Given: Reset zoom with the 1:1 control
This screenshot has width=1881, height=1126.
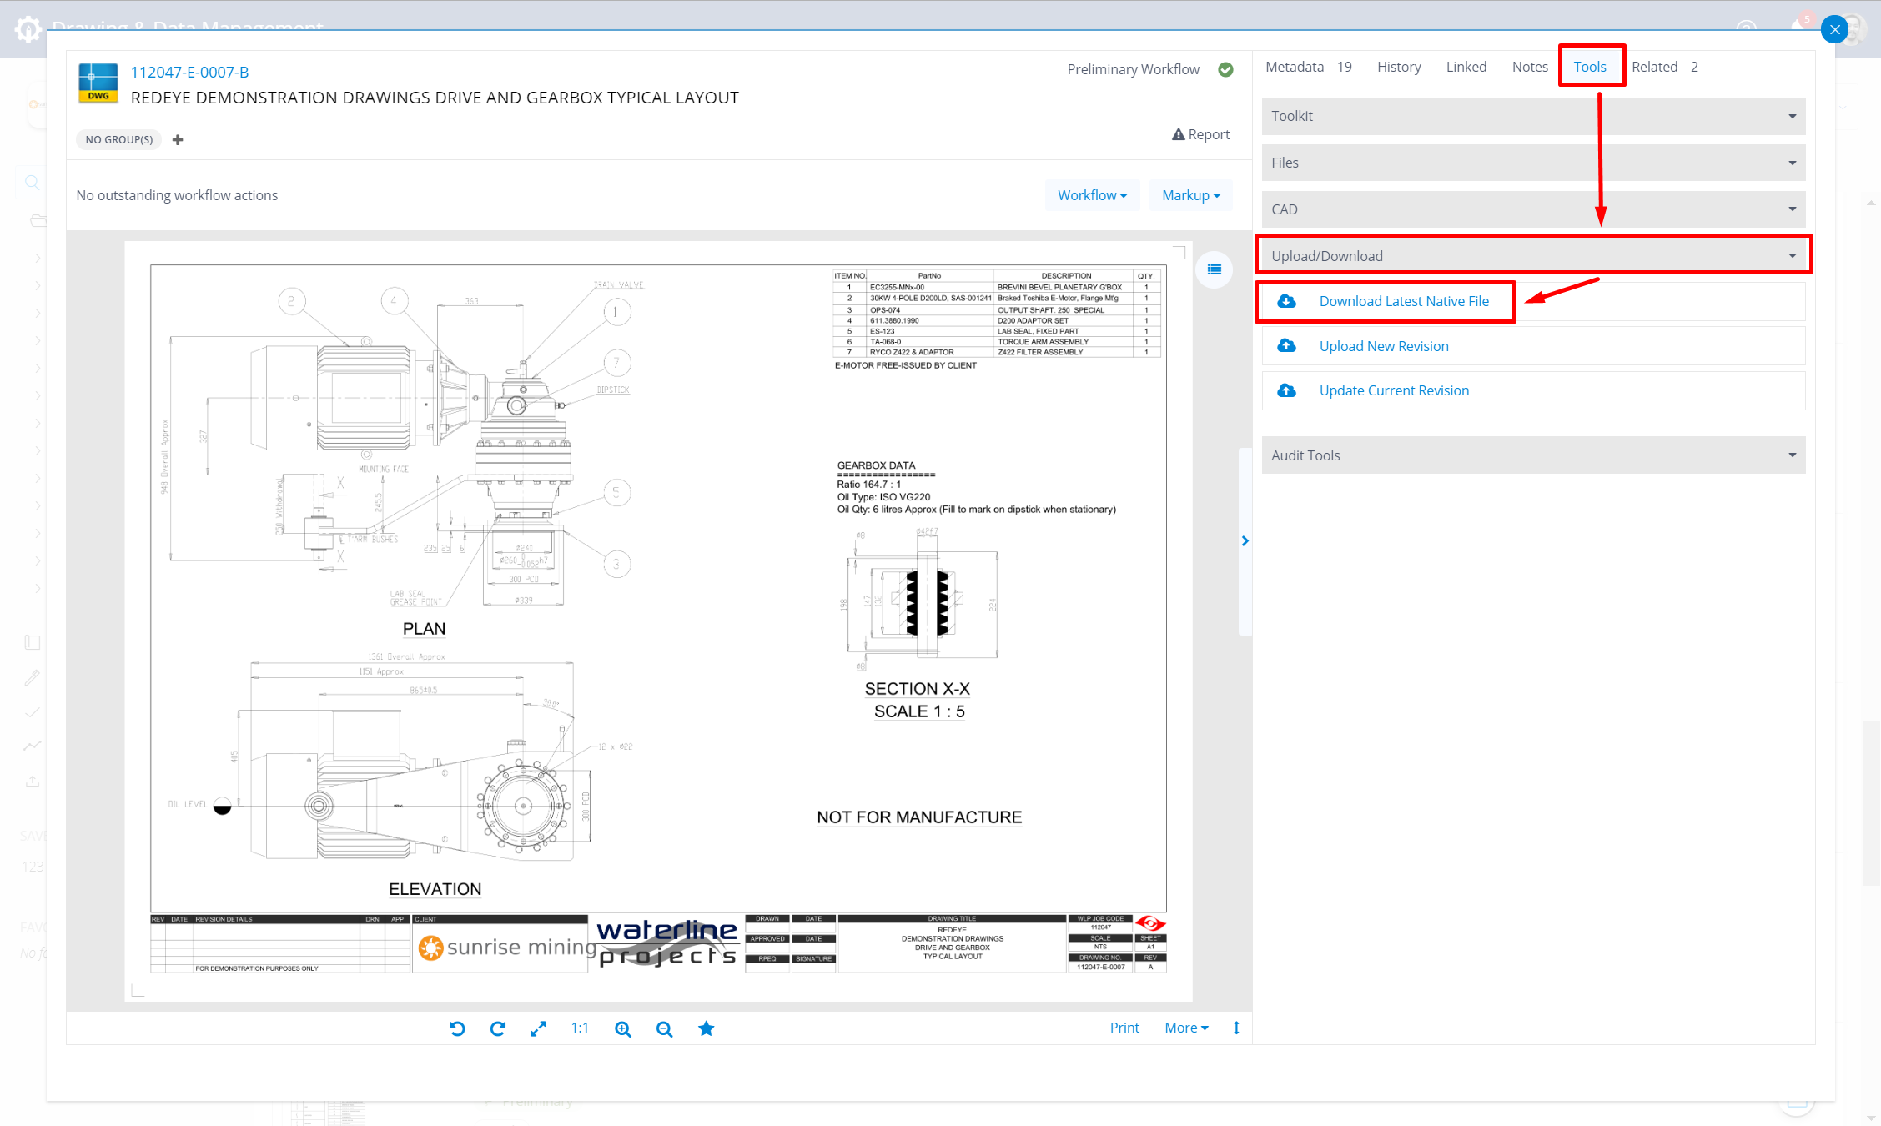Looking at the screenshot, I should click(x=580, y=1028).
